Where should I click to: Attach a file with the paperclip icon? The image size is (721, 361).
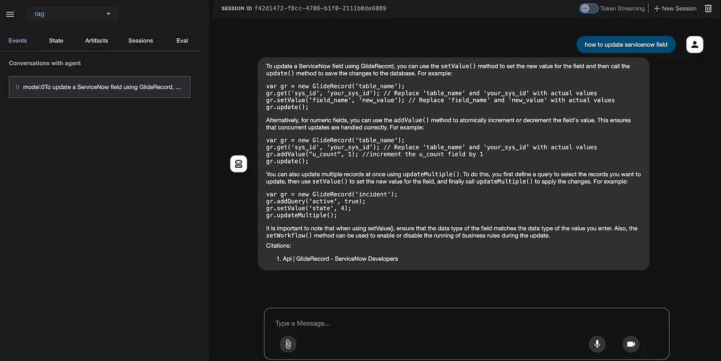(288, 344)
